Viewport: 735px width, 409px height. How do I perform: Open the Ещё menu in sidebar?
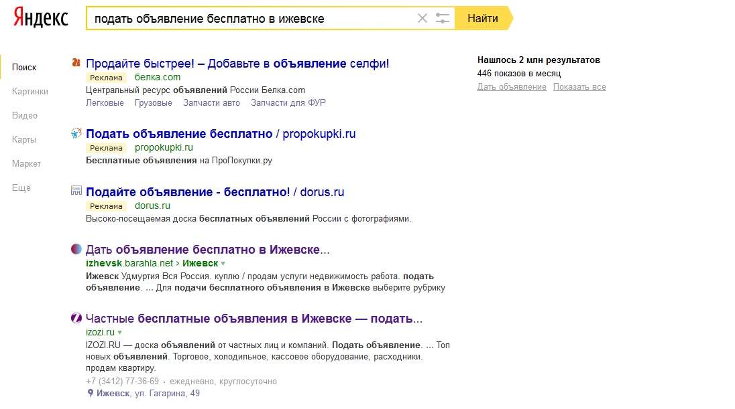pyautogui.click(x=21, y=187)
